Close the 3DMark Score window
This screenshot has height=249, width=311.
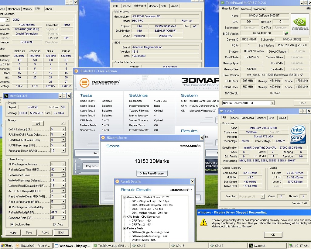point(202,138)
